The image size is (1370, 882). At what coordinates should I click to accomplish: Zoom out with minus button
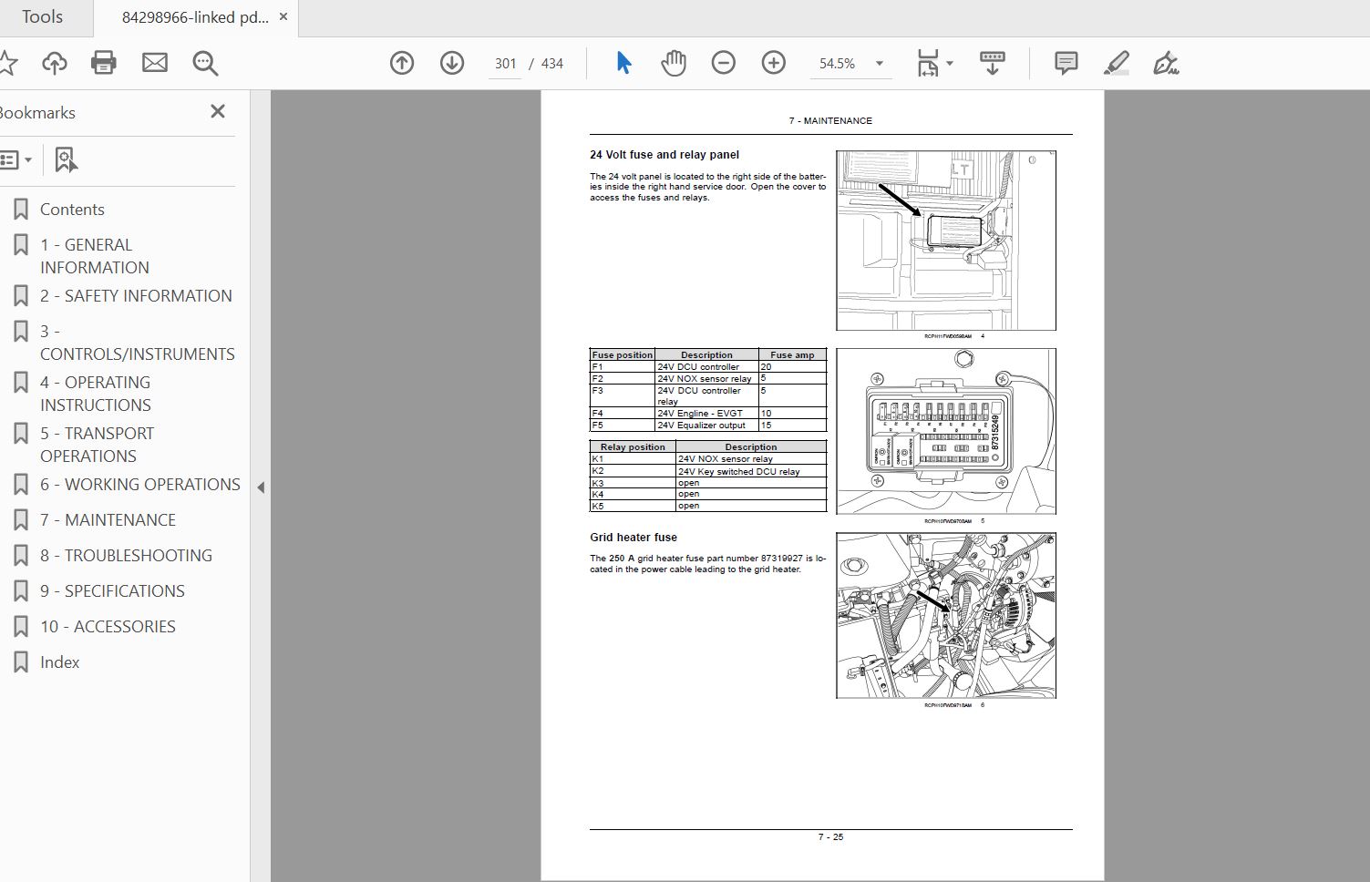click(724, 63)
